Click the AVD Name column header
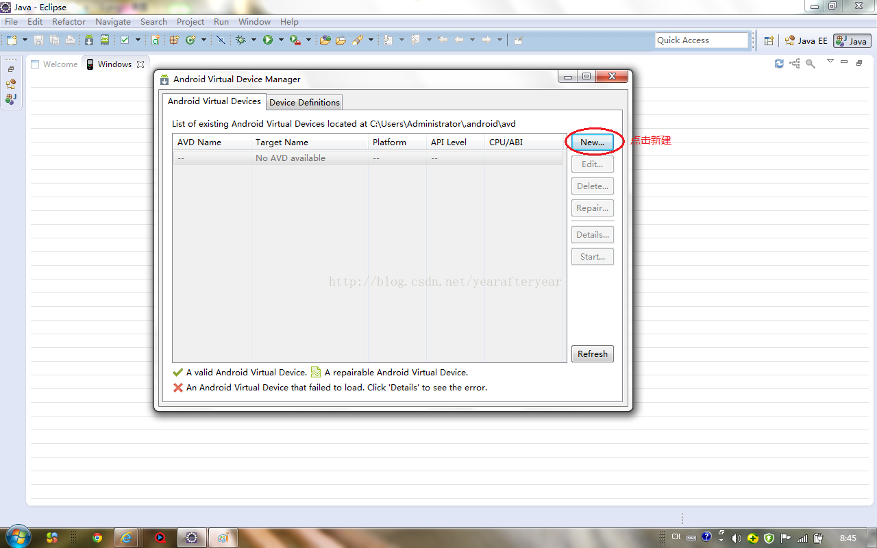The height and width of the screenshot is (548, 877). pyautogui.click(x=212, y=142)
